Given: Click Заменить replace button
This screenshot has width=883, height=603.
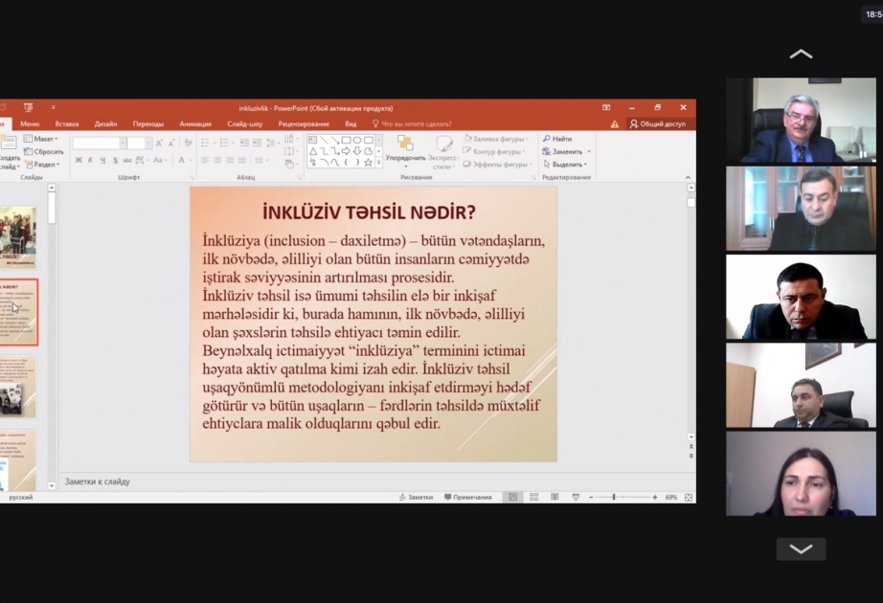Looking at the screenshot, I should (x=562, y=151).
